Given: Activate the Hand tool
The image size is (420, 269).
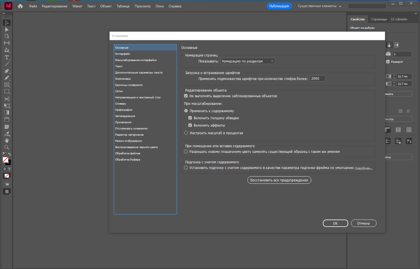Looking at the screenshot, I should pos(7,140).
